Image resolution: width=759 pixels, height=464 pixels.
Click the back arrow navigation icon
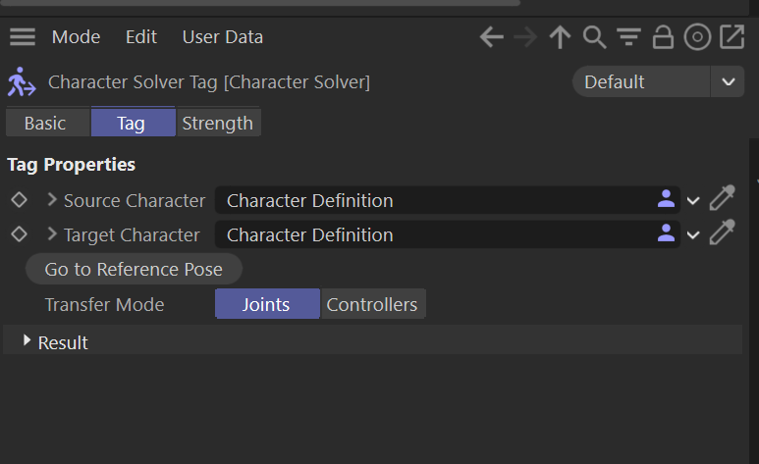492,37
